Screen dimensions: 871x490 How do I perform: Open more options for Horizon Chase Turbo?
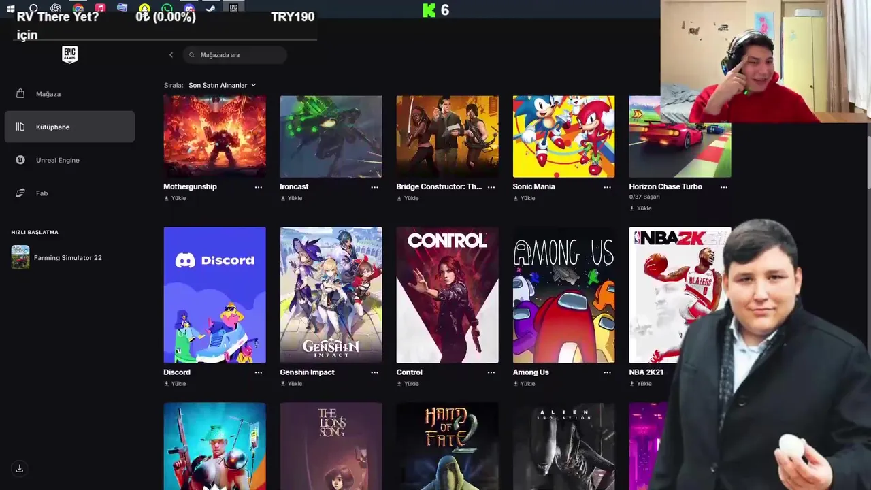pyautogui.click(x=724, y=187)
